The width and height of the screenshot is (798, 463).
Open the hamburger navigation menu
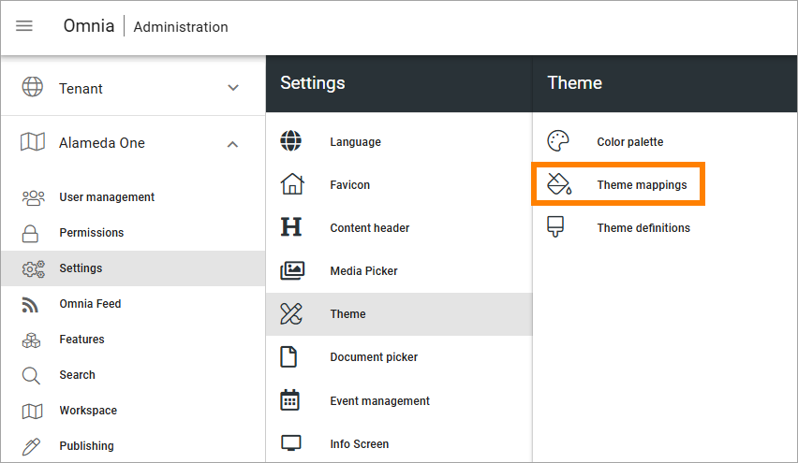pyautogui.click(x=24, y=26)
